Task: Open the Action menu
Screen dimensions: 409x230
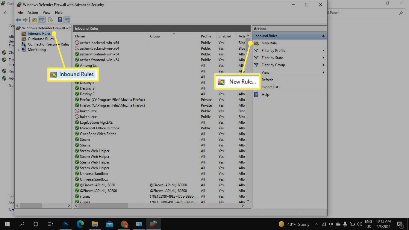Action: pyautogui.click(x=33, y=13)
